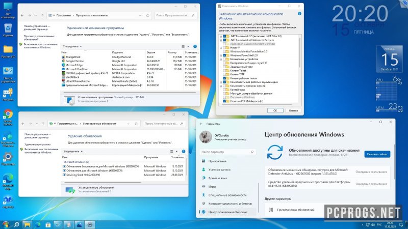Open notification center icon in tray
The height and width of the screenshot is (229, 408).
pyautogui.click(x=401, y=224)
